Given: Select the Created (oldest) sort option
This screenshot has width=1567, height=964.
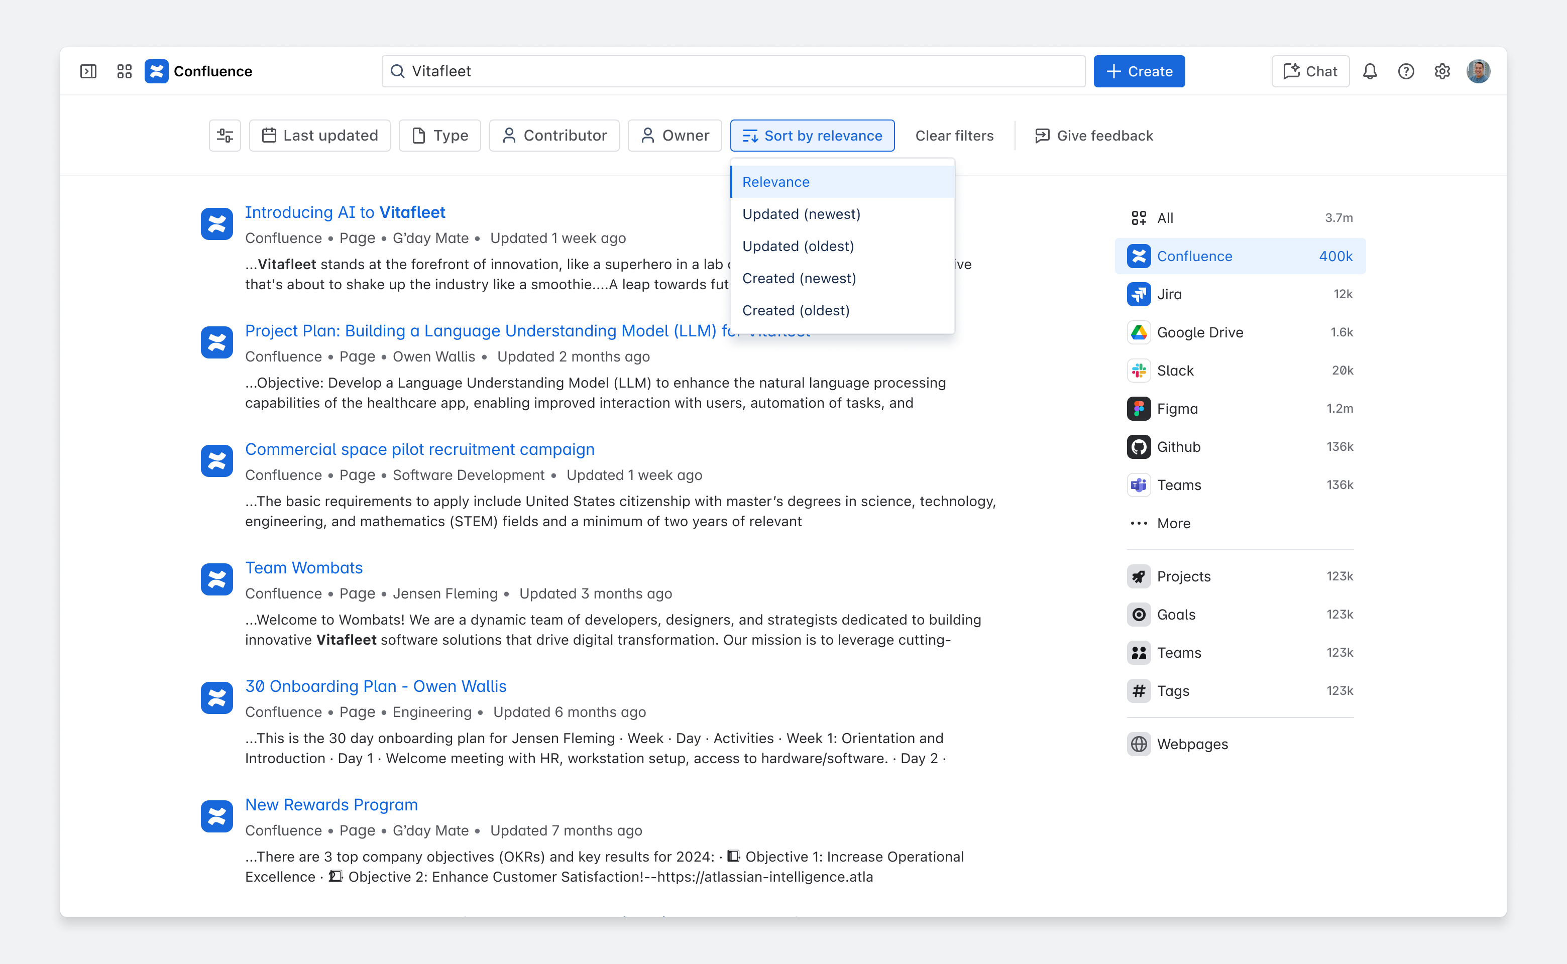Looking at the screenshot, I should pos(795,310).
